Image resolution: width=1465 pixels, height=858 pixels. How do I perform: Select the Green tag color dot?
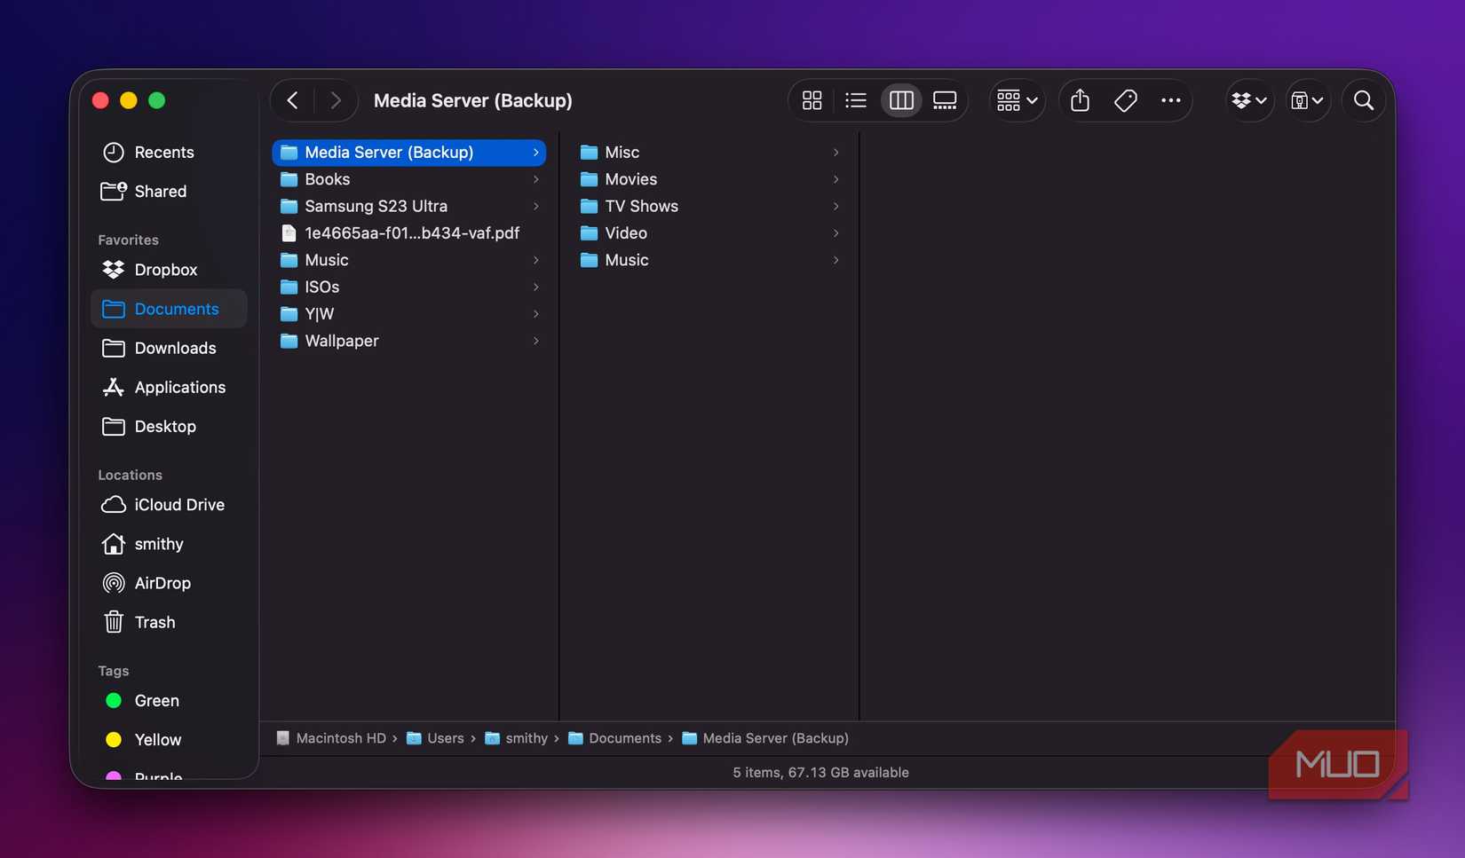pos(114,701)
